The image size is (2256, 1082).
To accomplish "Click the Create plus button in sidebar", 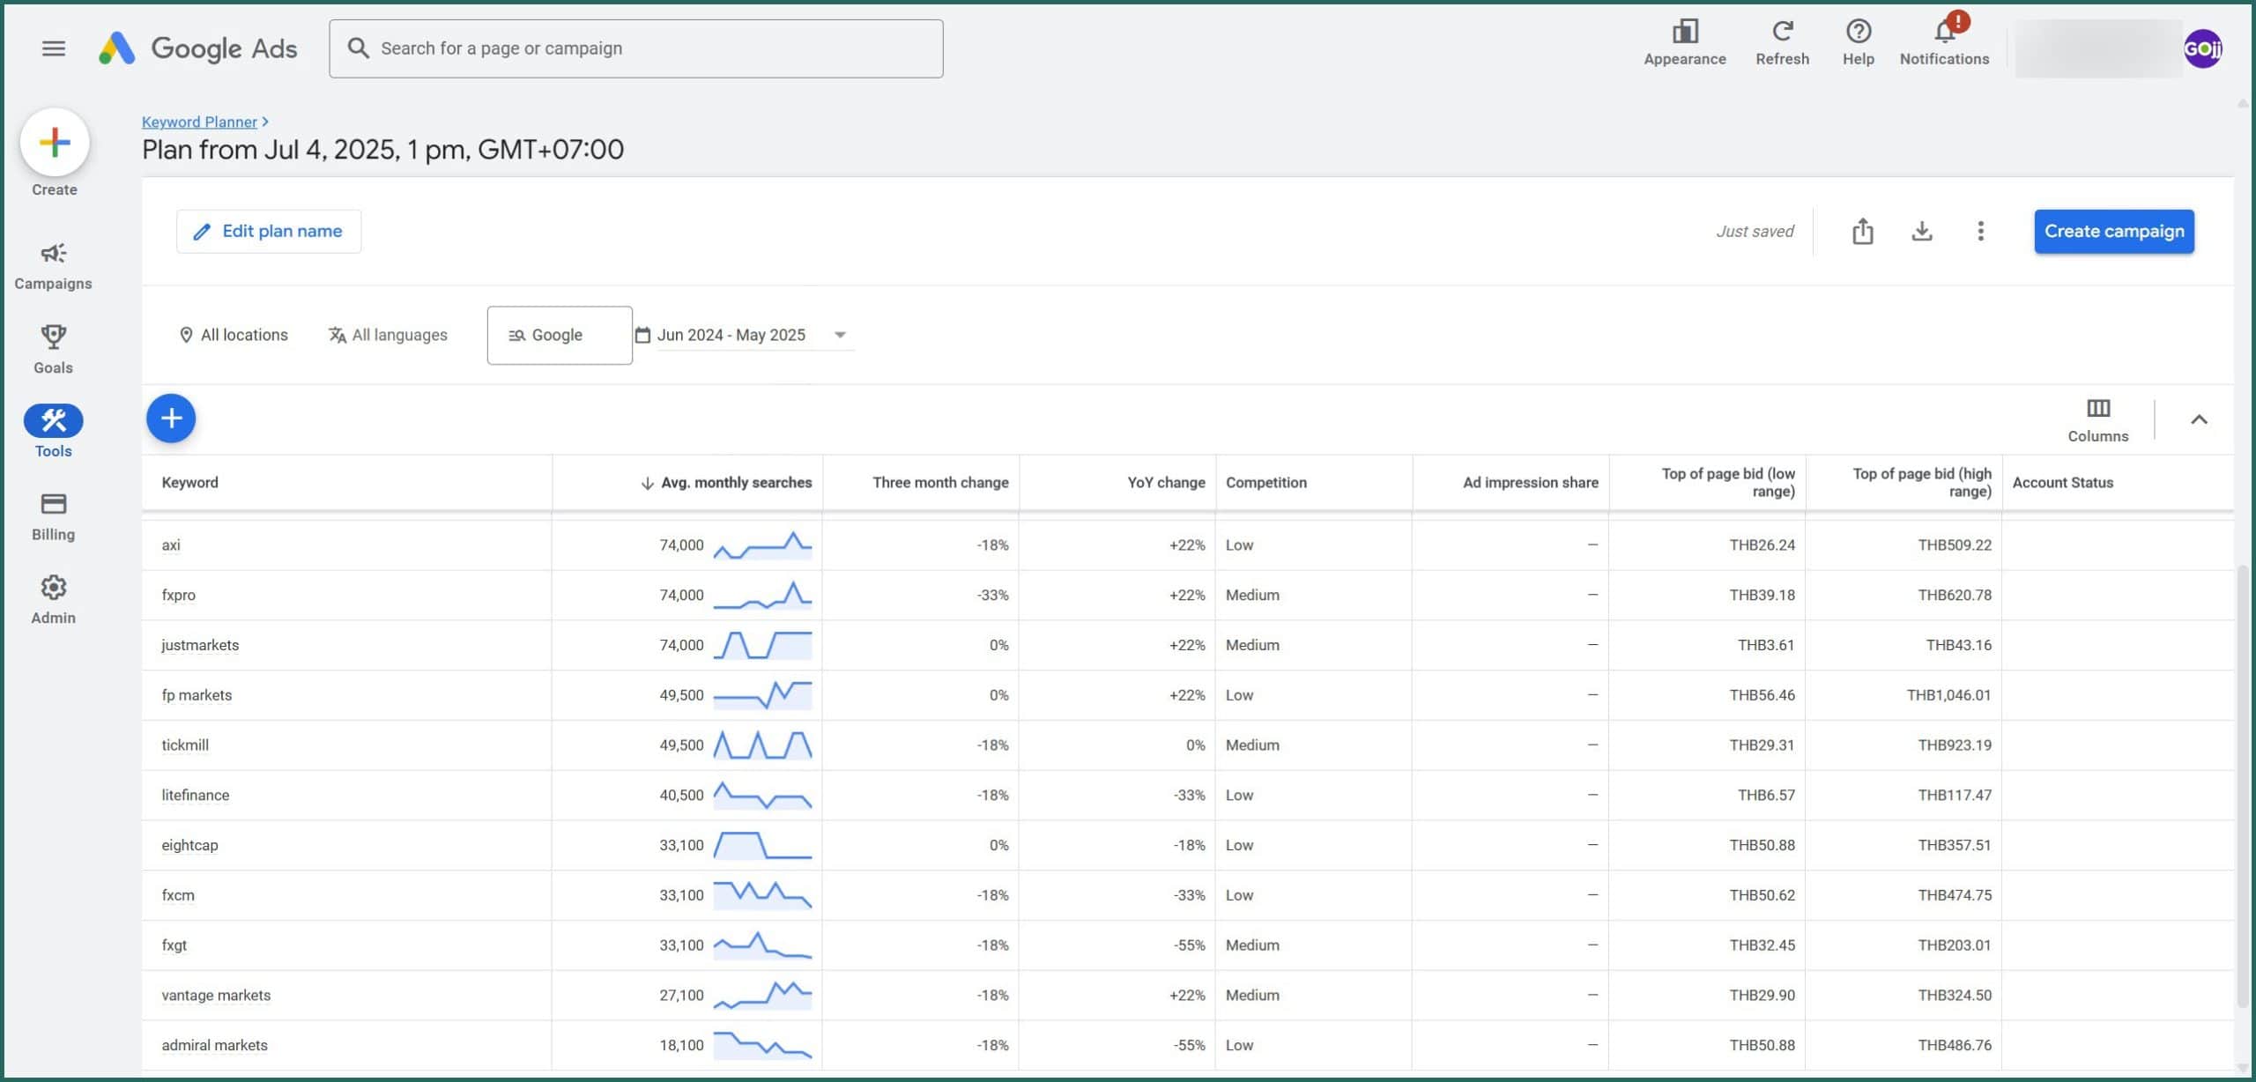I will pos(55,142).
